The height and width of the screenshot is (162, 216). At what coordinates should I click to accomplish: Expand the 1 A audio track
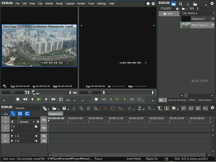[12, 136]
